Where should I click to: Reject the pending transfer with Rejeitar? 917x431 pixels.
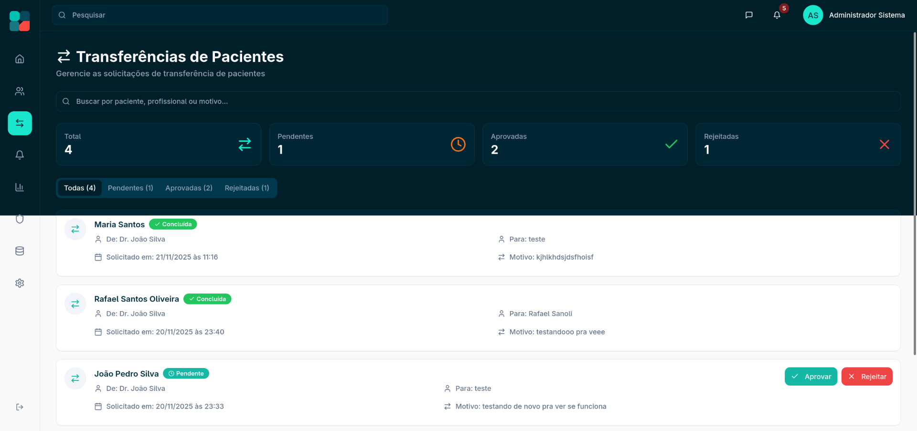[x=866, y=377]
